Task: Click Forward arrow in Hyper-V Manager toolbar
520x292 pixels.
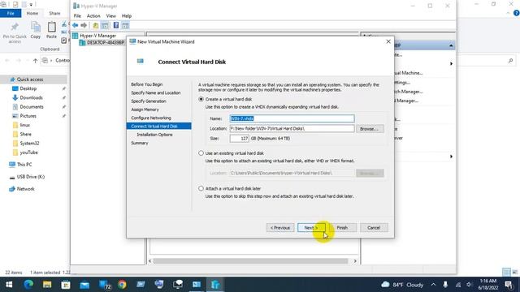Action: [x=84, y=25]
